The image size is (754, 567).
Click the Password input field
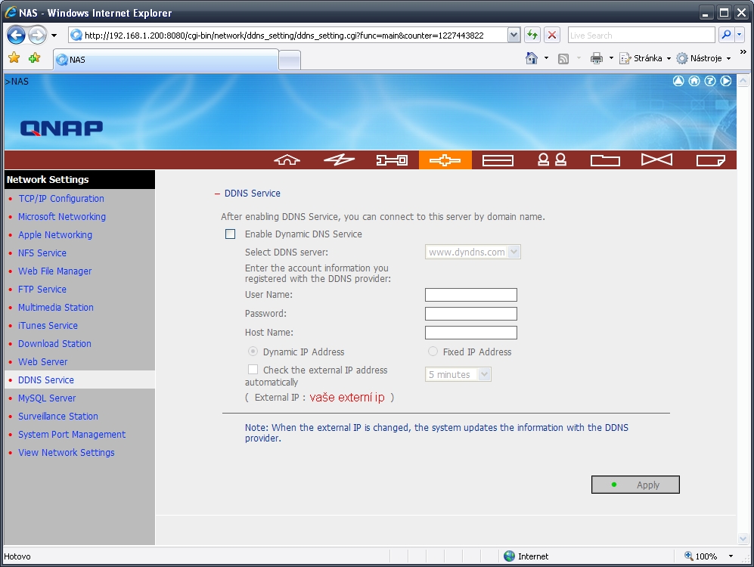point(470,314)
